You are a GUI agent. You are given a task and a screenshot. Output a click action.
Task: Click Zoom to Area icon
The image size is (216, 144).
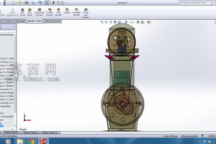(x=106, y=22)
